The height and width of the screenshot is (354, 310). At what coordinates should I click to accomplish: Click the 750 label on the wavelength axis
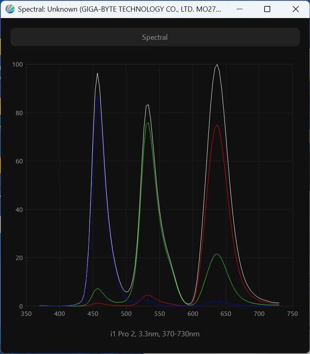pos(292,314)
